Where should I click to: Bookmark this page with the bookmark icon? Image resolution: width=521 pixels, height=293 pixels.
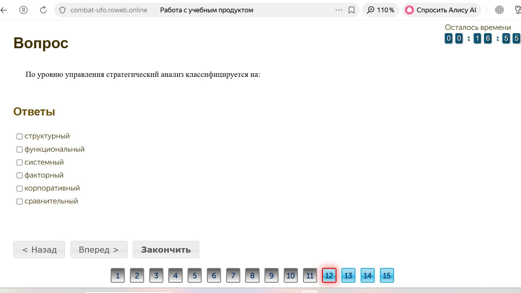(352, 10)
